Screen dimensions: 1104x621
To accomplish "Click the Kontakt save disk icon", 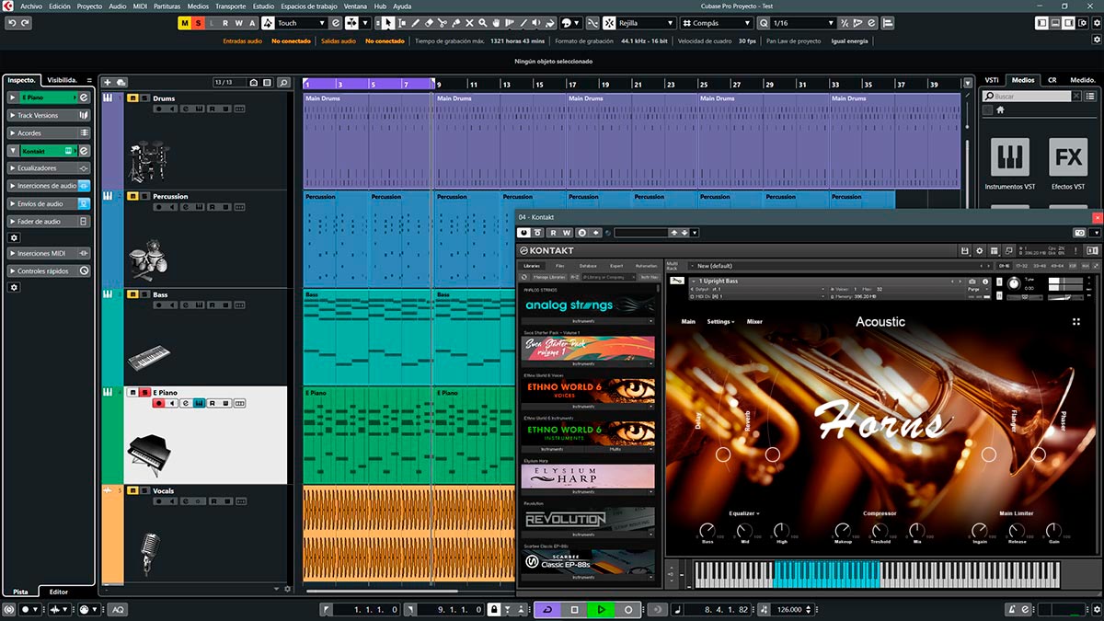I will [x=965, y=250].
